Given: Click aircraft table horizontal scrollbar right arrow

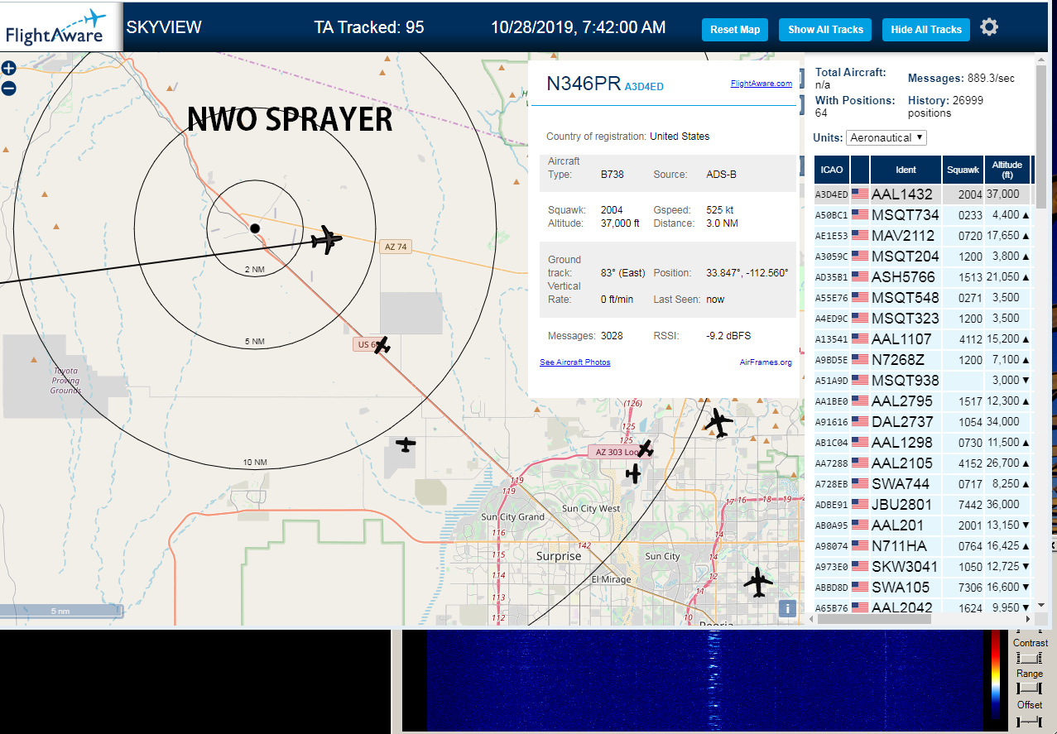Looking at the screenshot, I should 1029,618.
